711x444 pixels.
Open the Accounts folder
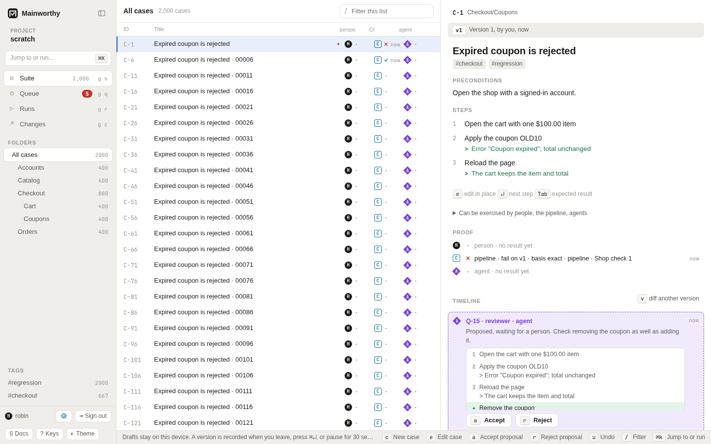58,168
